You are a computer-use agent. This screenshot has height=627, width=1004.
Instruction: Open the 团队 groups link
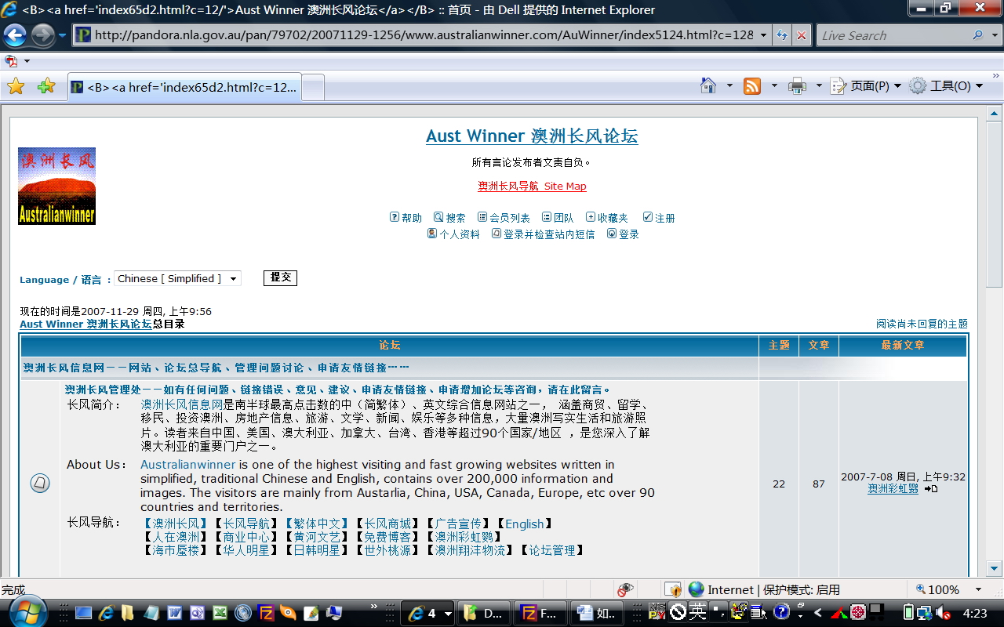tap(558, 218)
